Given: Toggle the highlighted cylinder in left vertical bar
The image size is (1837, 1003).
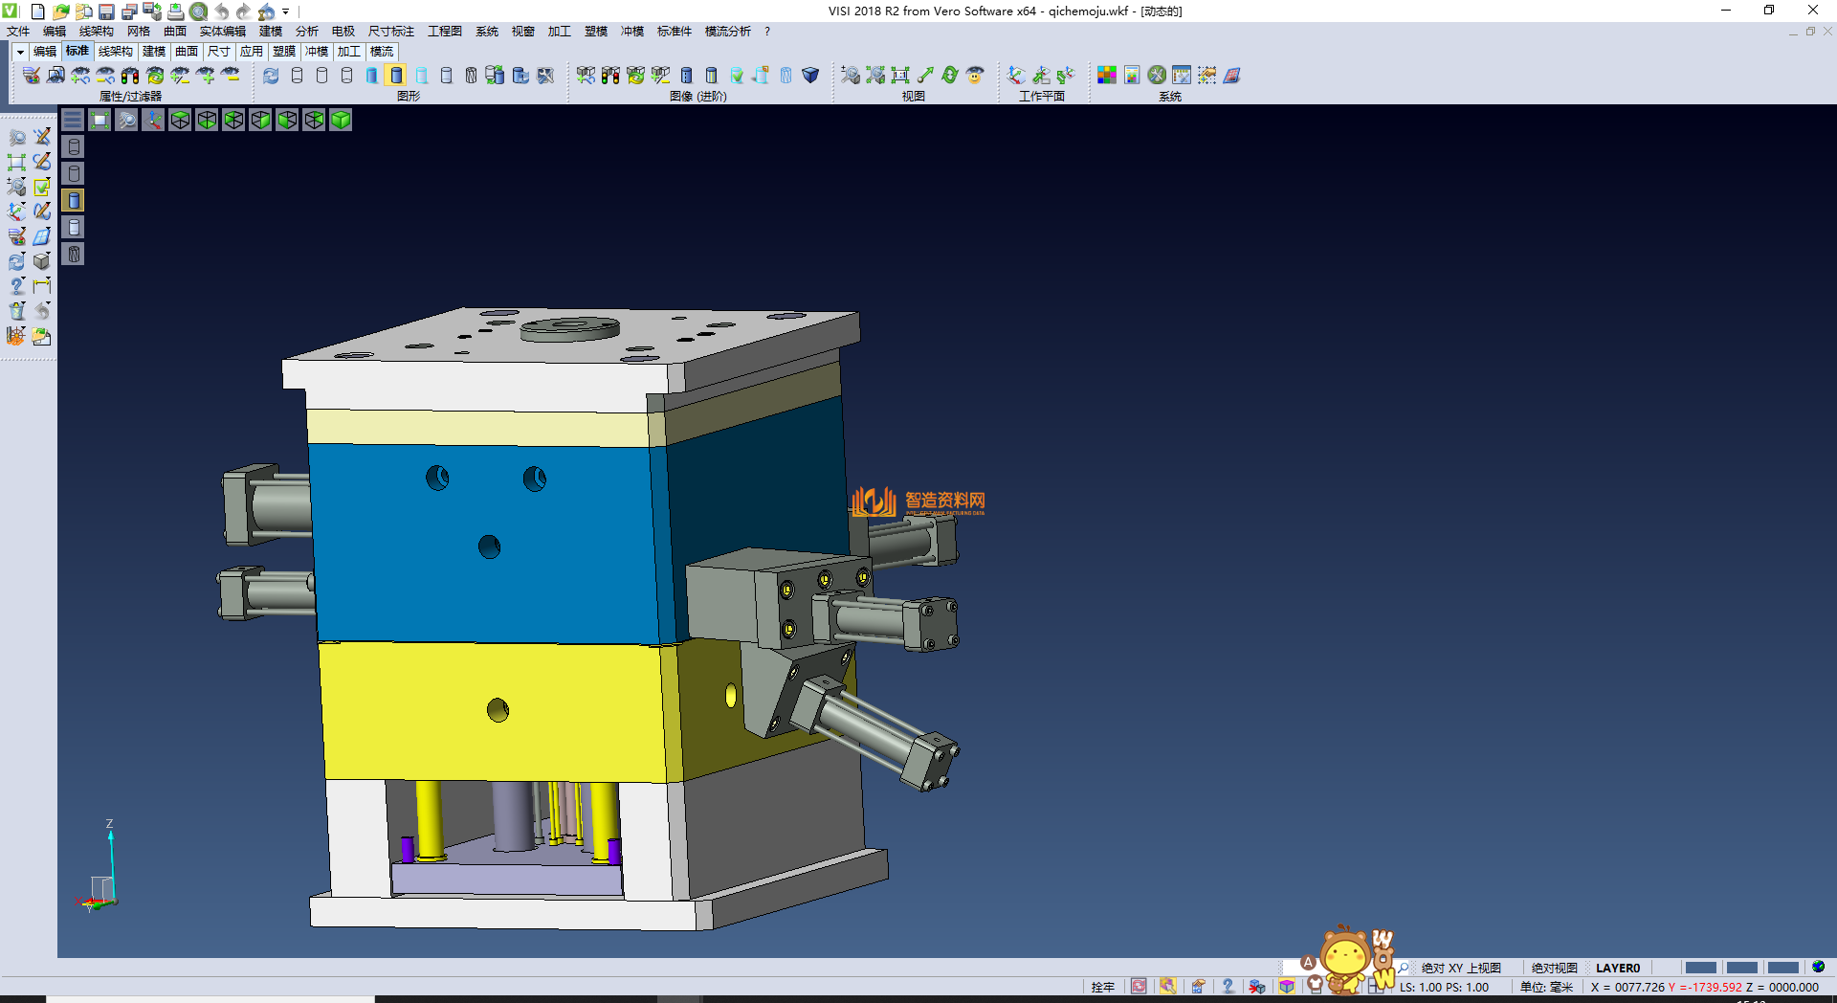Looking at the screenshot, I should pyautogui.click(x=74, y=200).
